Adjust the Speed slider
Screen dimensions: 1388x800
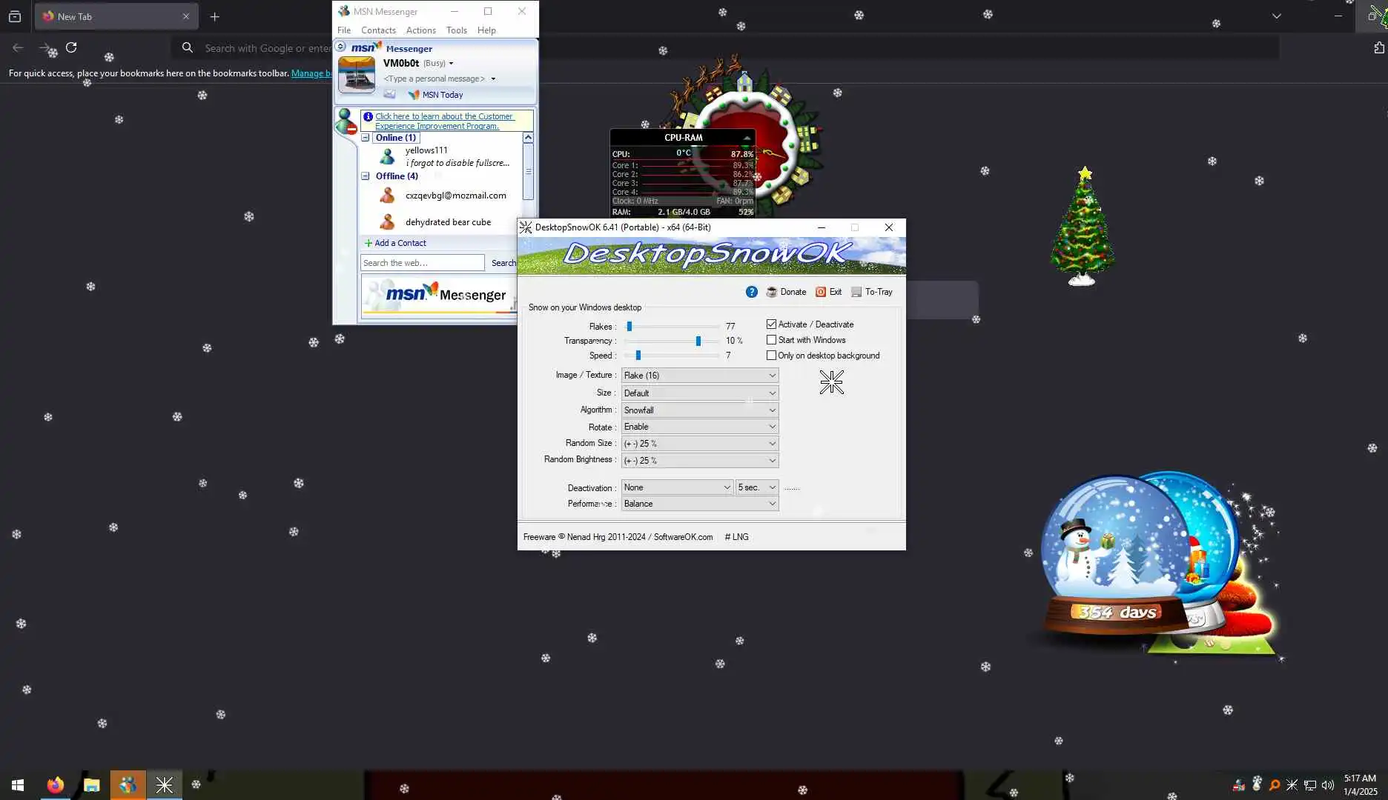(672, 356)
